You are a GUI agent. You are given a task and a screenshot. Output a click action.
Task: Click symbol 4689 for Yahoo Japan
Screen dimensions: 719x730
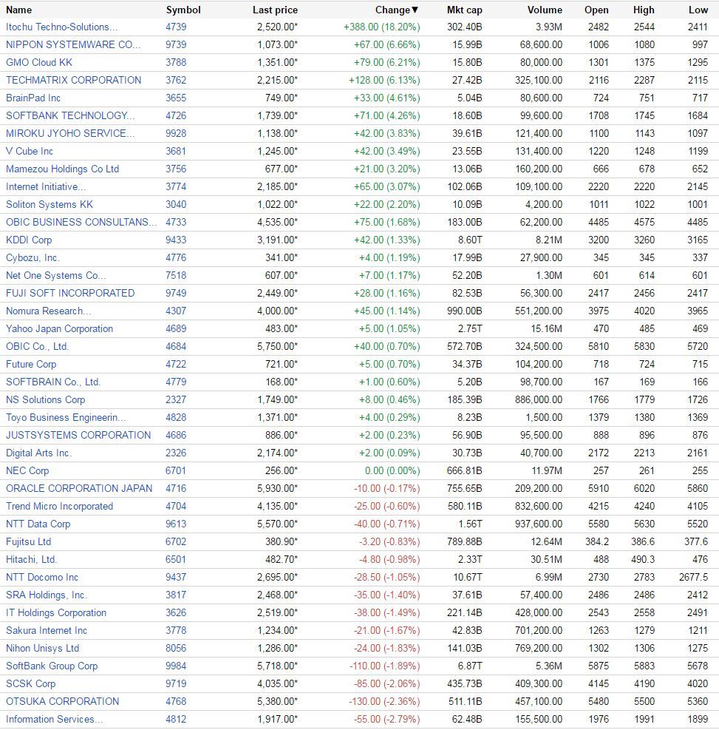176,328
